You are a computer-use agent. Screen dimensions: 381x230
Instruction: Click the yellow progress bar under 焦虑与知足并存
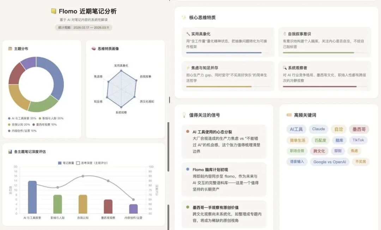(x=219, y=87)
